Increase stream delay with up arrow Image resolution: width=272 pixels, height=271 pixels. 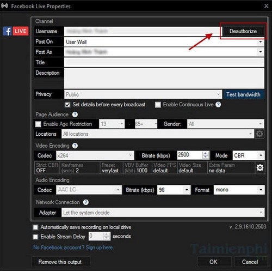[107, 234]
